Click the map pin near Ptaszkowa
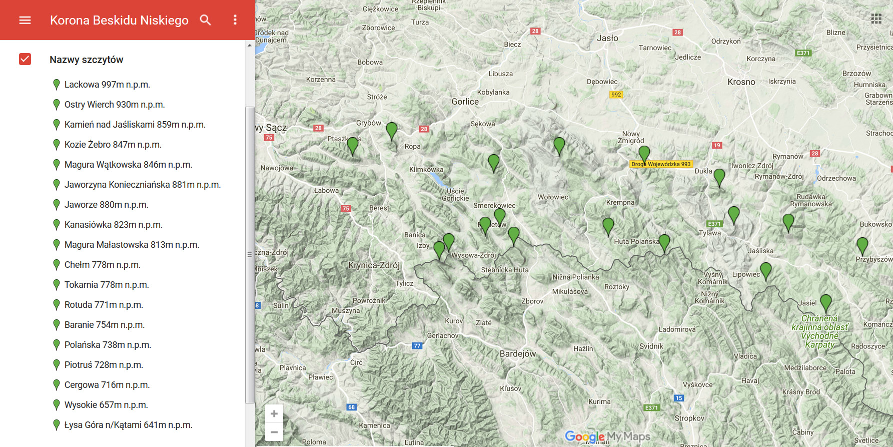The image size is (893, 447). [353, 146]
